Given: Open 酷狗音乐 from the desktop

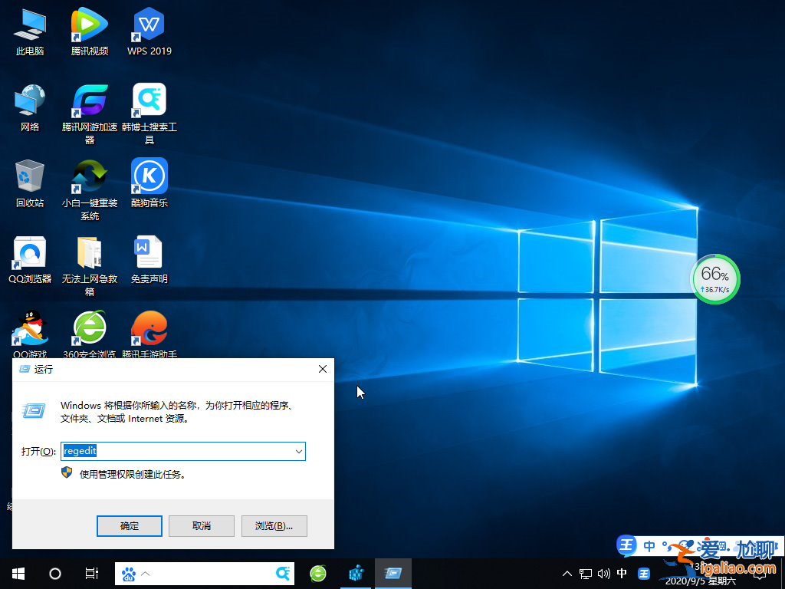Looking at the screenshot, I should click(x=149, y=176).
